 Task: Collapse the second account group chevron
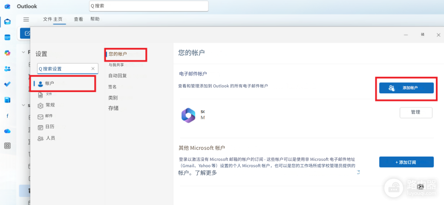point(23,105)
